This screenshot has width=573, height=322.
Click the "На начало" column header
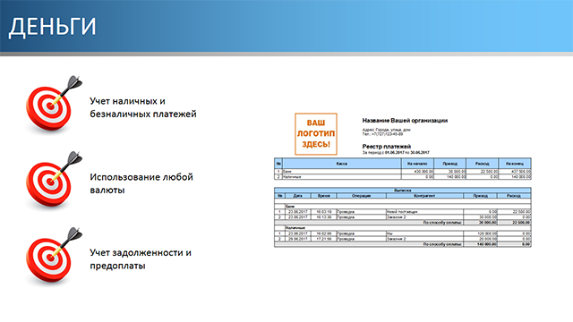(417, 164)
